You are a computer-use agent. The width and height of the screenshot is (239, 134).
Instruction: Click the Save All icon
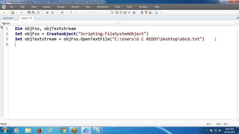click(33, 13)
